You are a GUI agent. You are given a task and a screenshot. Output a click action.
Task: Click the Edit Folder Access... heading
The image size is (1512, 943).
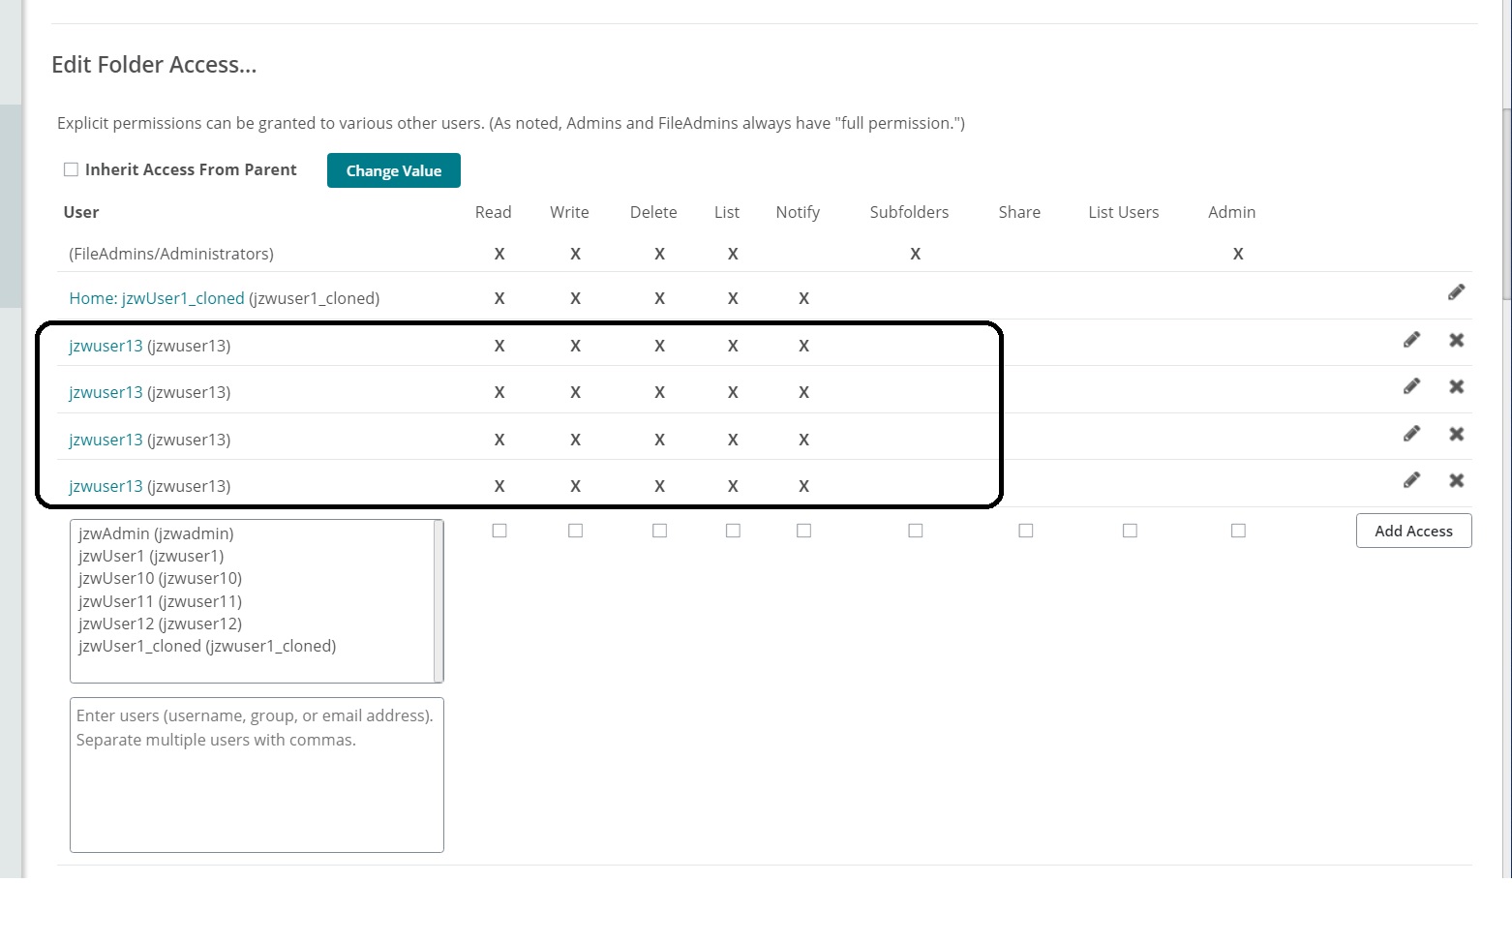[154, 65]
